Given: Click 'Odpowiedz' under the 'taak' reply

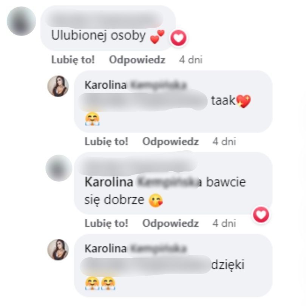Looking at the screenshot, I should click(170, 142).
